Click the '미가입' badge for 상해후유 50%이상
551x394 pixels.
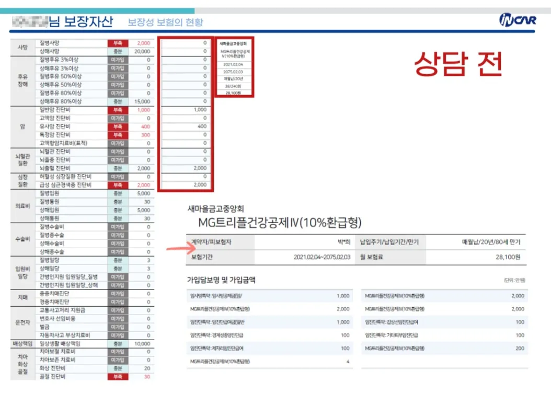pos(118,85)
